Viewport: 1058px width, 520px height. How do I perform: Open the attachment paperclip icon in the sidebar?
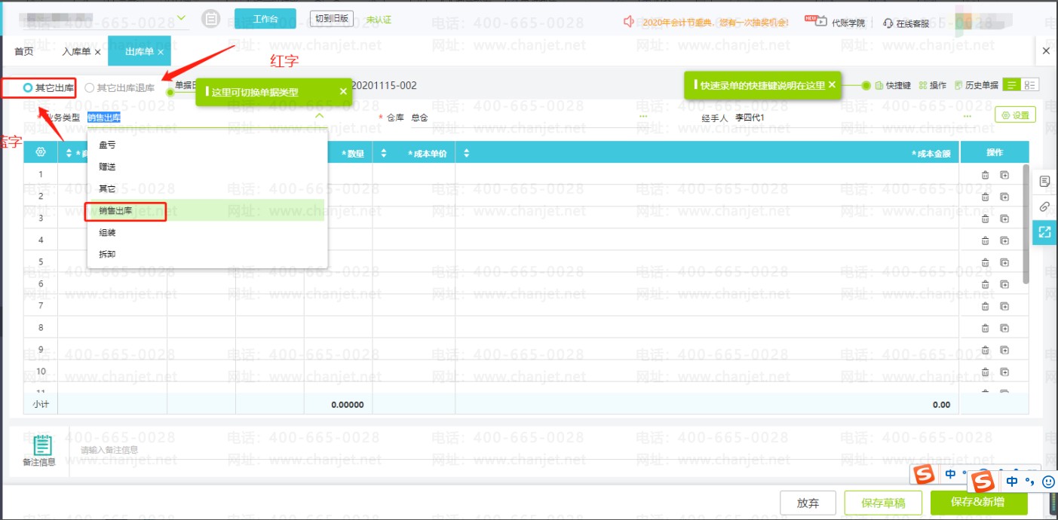click(1044, 206)
